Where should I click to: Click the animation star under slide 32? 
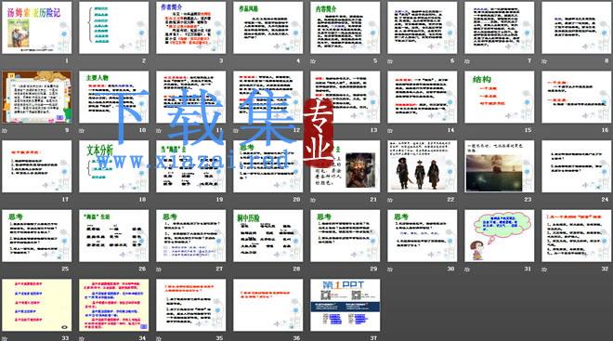(x=544, y=269)
